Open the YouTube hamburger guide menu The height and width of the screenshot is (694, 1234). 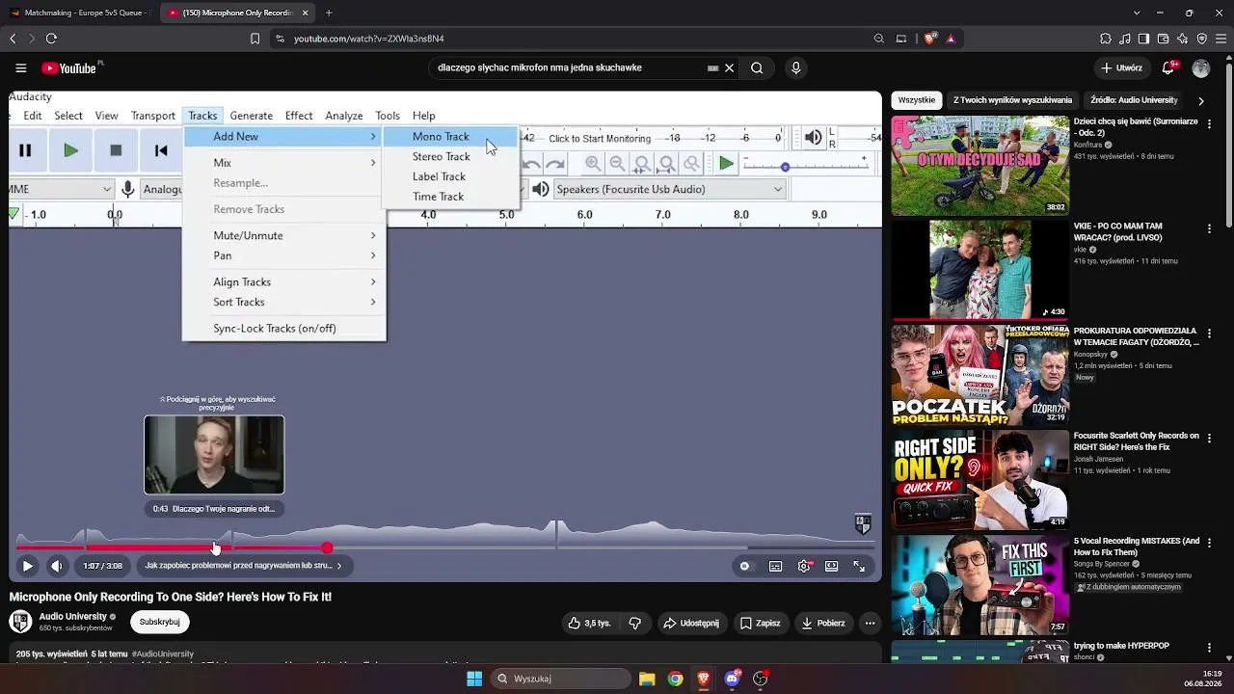coord(20,68)
